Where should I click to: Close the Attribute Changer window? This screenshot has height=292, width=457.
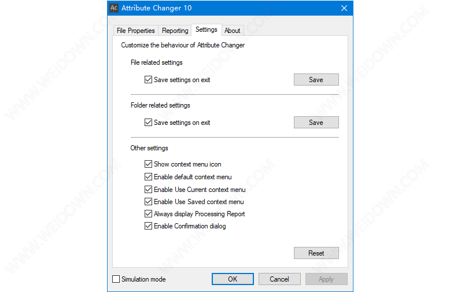point(344,8)
